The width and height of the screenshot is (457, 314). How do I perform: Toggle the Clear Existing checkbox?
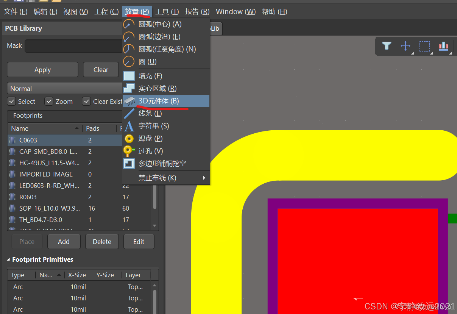click(86, 101)
